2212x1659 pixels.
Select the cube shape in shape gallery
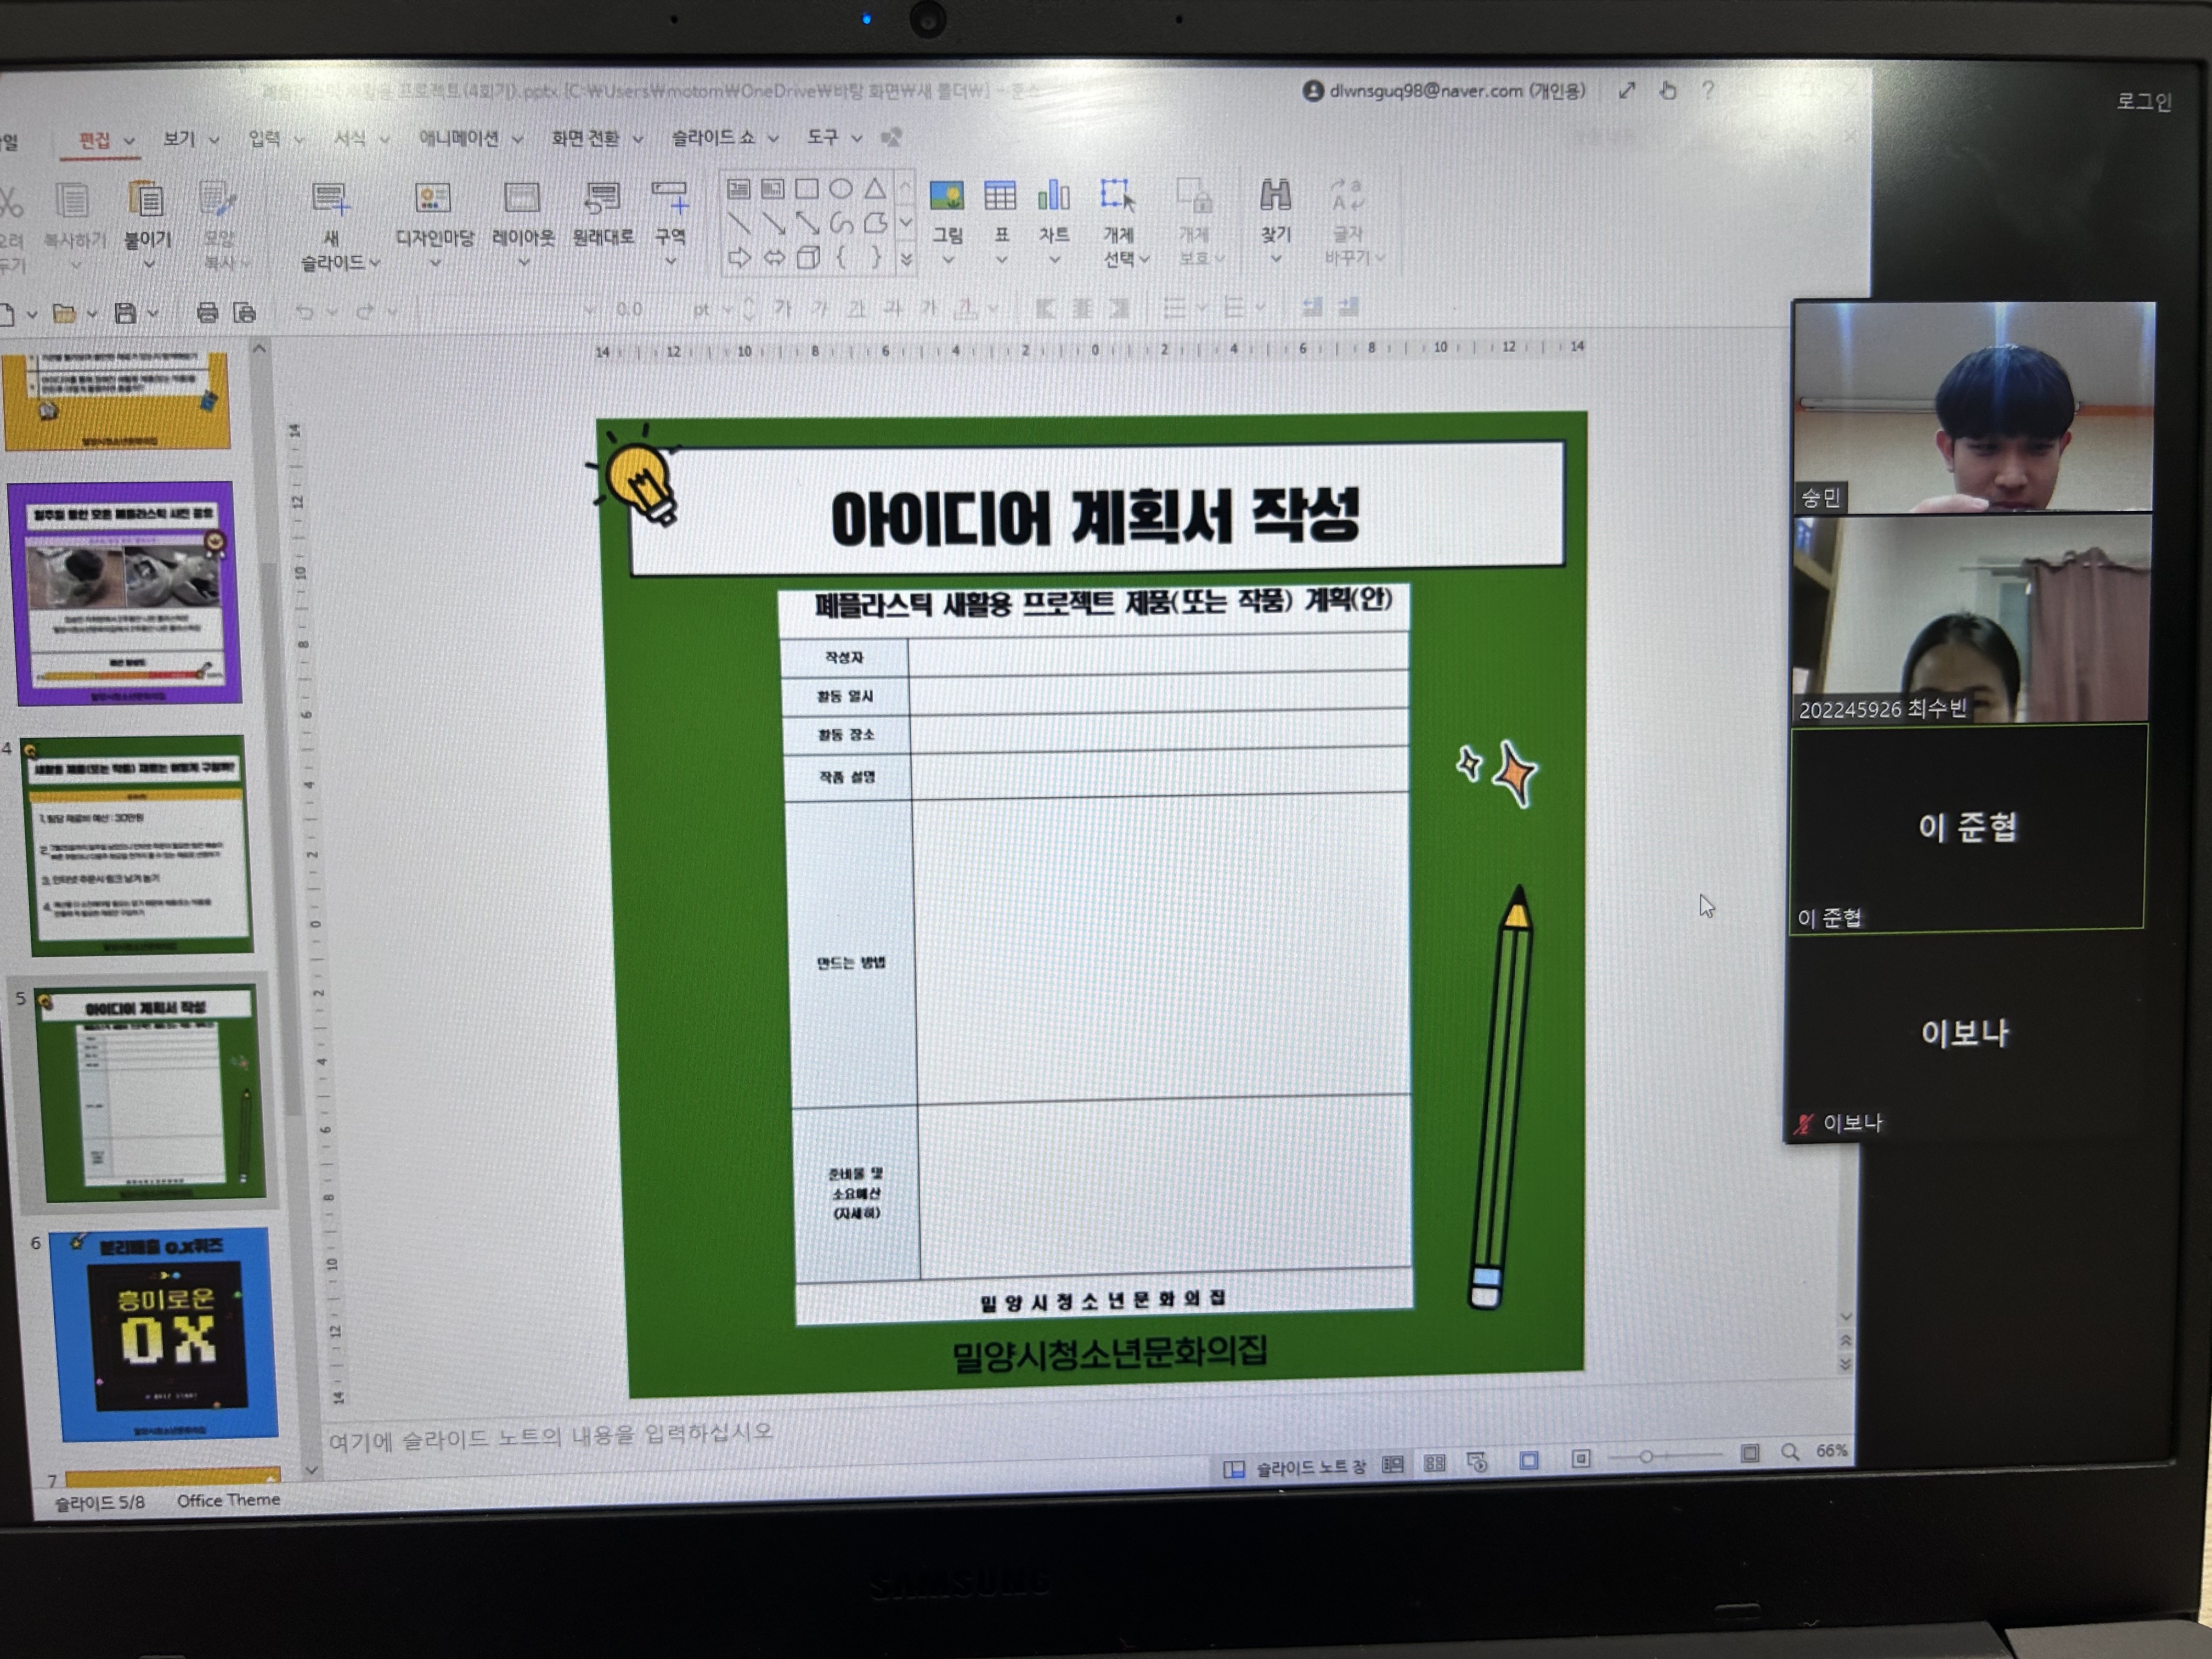coord(808,258)
